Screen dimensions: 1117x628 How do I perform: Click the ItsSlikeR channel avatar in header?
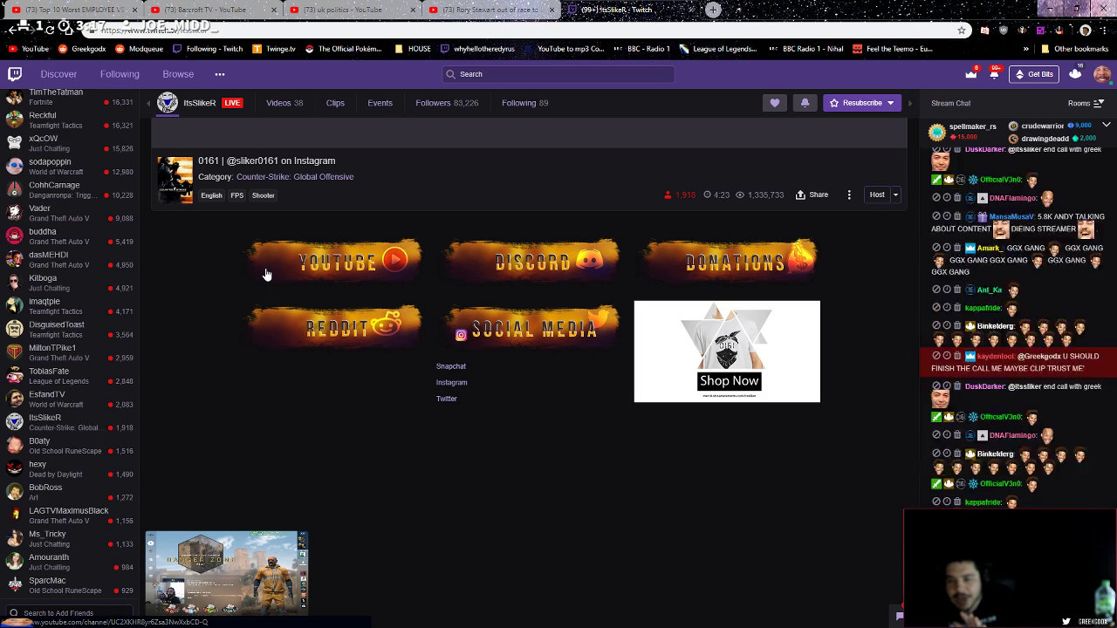point(167,103)
